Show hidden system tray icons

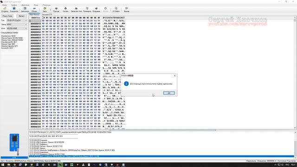pyautogui.click(x=275, y=165)
